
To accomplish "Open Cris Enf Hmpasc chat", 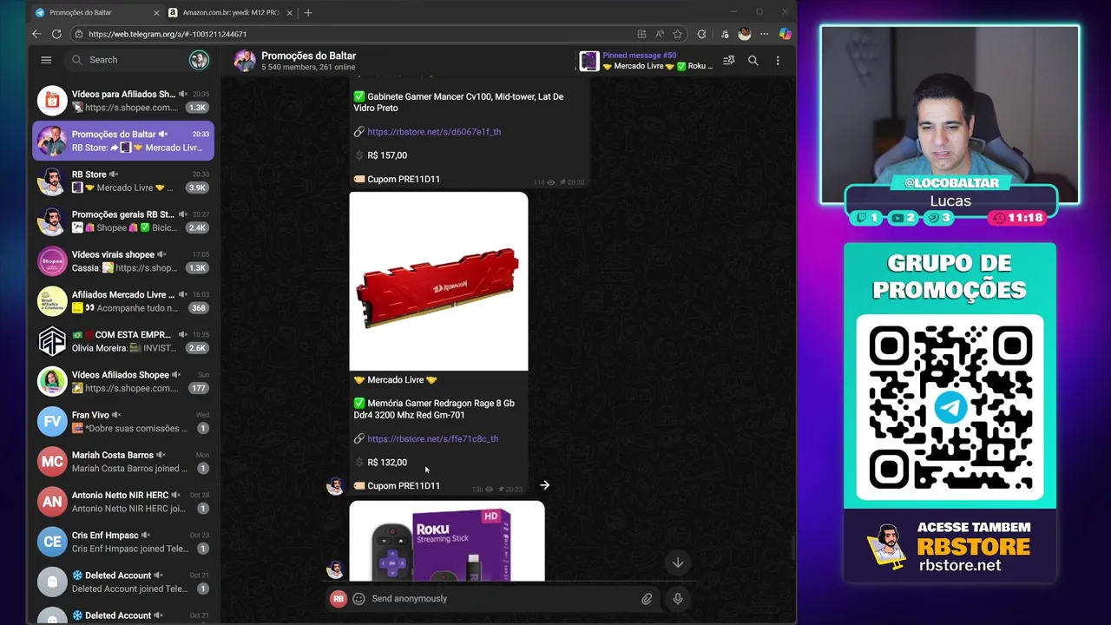I will (123, 542).
